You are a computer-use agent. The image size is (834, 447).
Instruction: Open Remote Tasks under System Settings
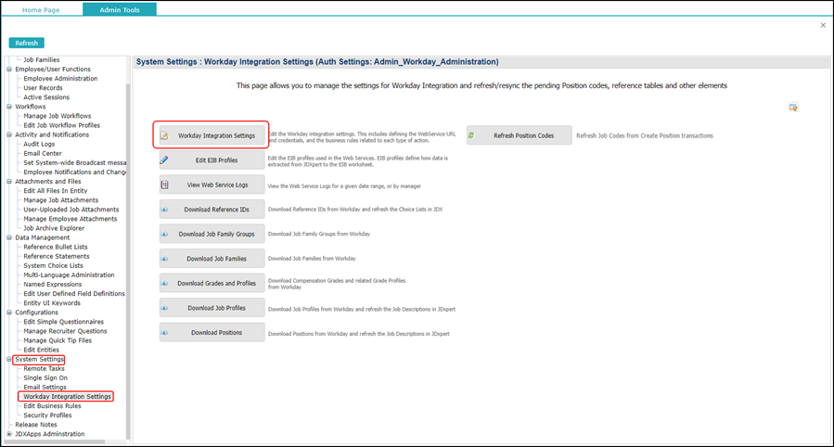[x=45, y=369]
